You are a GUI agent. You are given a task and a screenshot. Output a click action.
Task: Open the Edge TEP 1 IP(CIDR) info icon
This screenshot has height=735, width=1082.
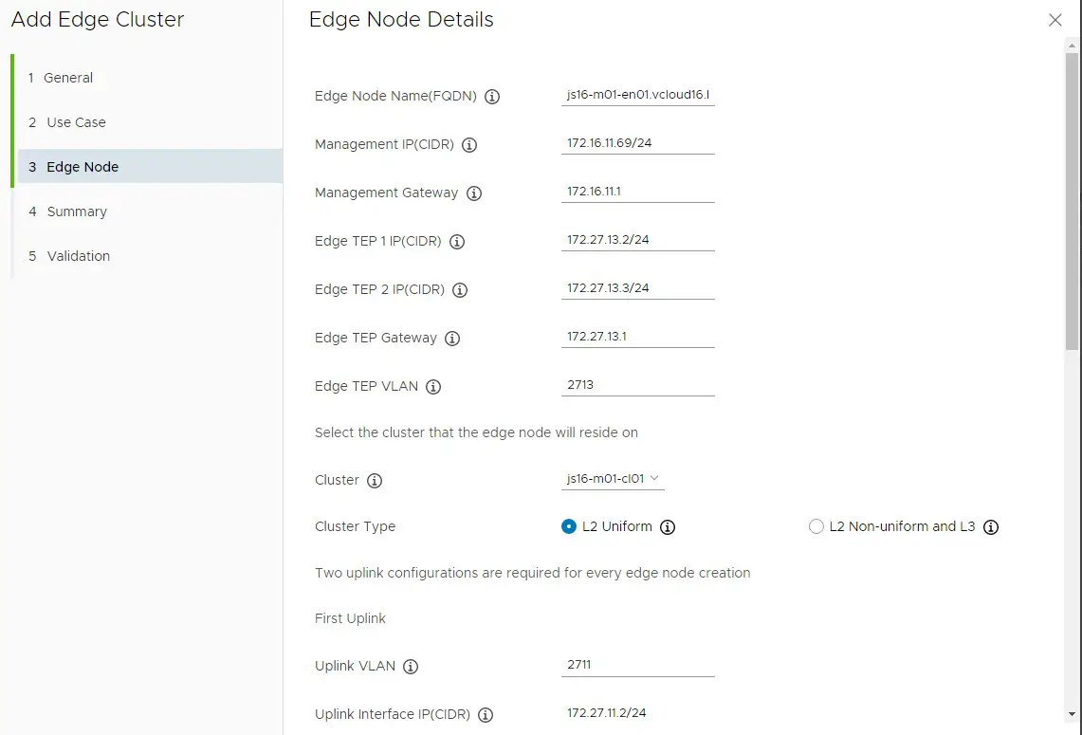(456, 241)
